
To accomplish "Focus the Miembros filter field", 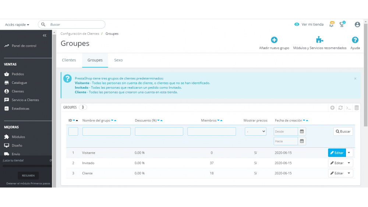I will [212, 132].
